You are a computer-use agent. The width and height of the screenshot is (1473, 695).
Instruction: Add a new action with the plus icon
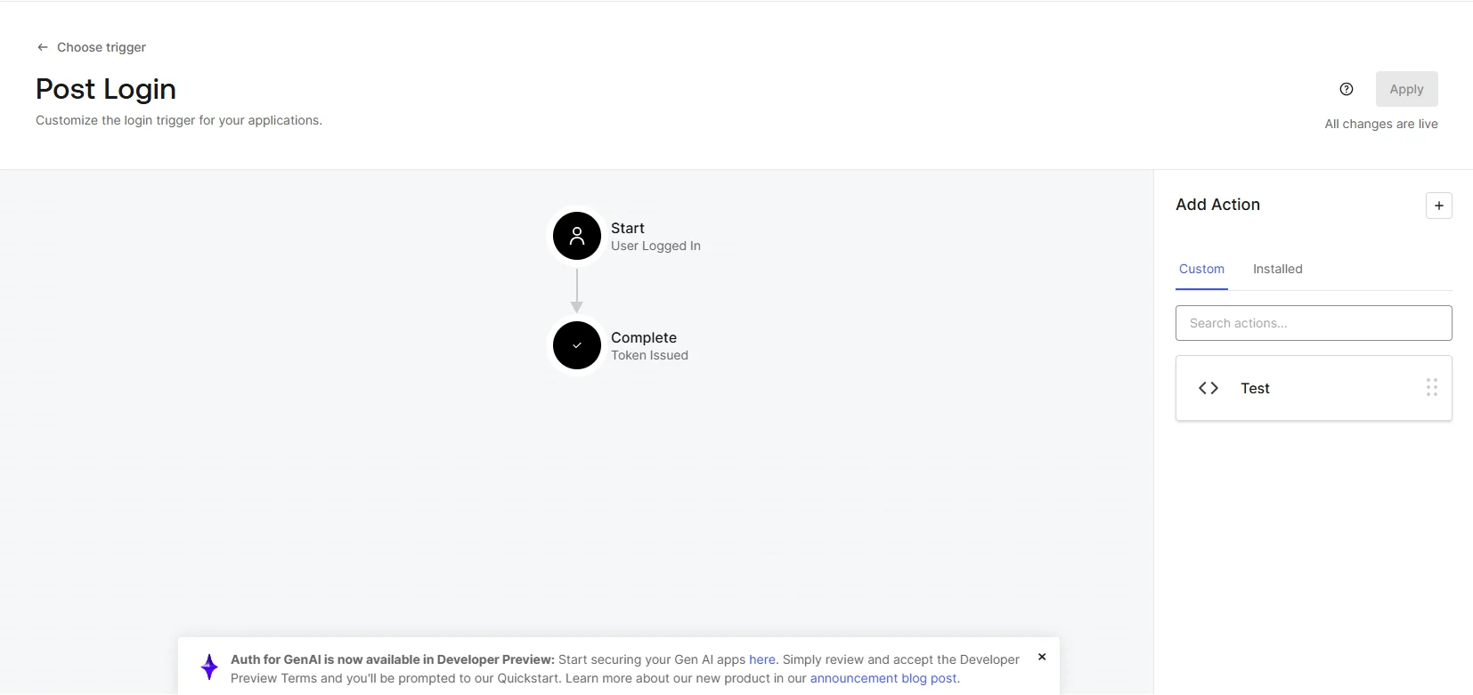pos(1439,206)
